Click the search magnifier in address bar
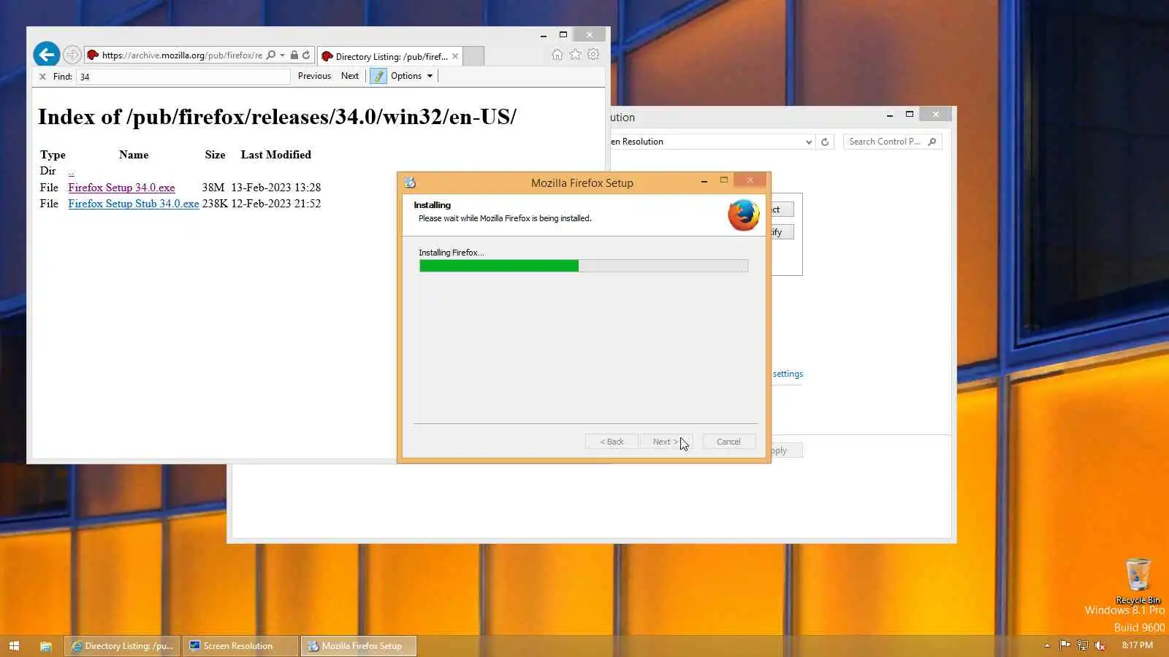 [x=271, y=55]
